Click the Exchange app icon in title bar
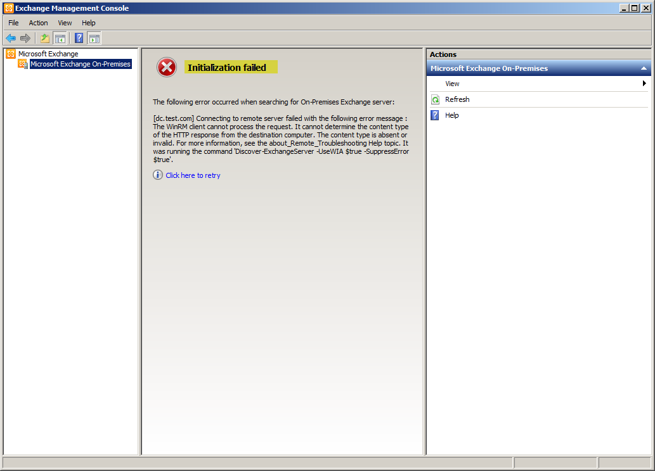Viewport: 655px width, 471px height. (9, 8)
